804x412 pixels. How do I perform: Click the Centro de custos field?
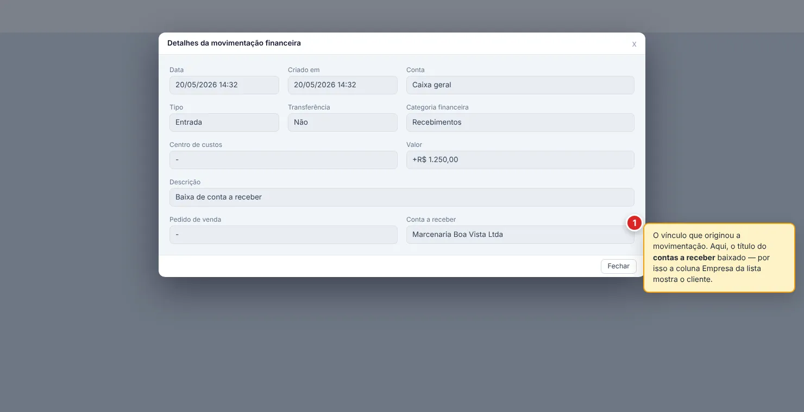(x=284, y=160)
